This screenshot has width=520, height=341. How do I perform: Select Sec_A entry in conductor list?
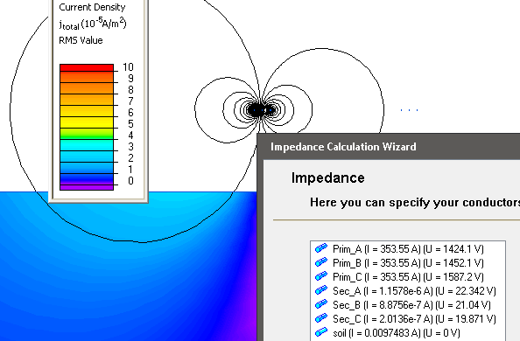click(414, 291)
